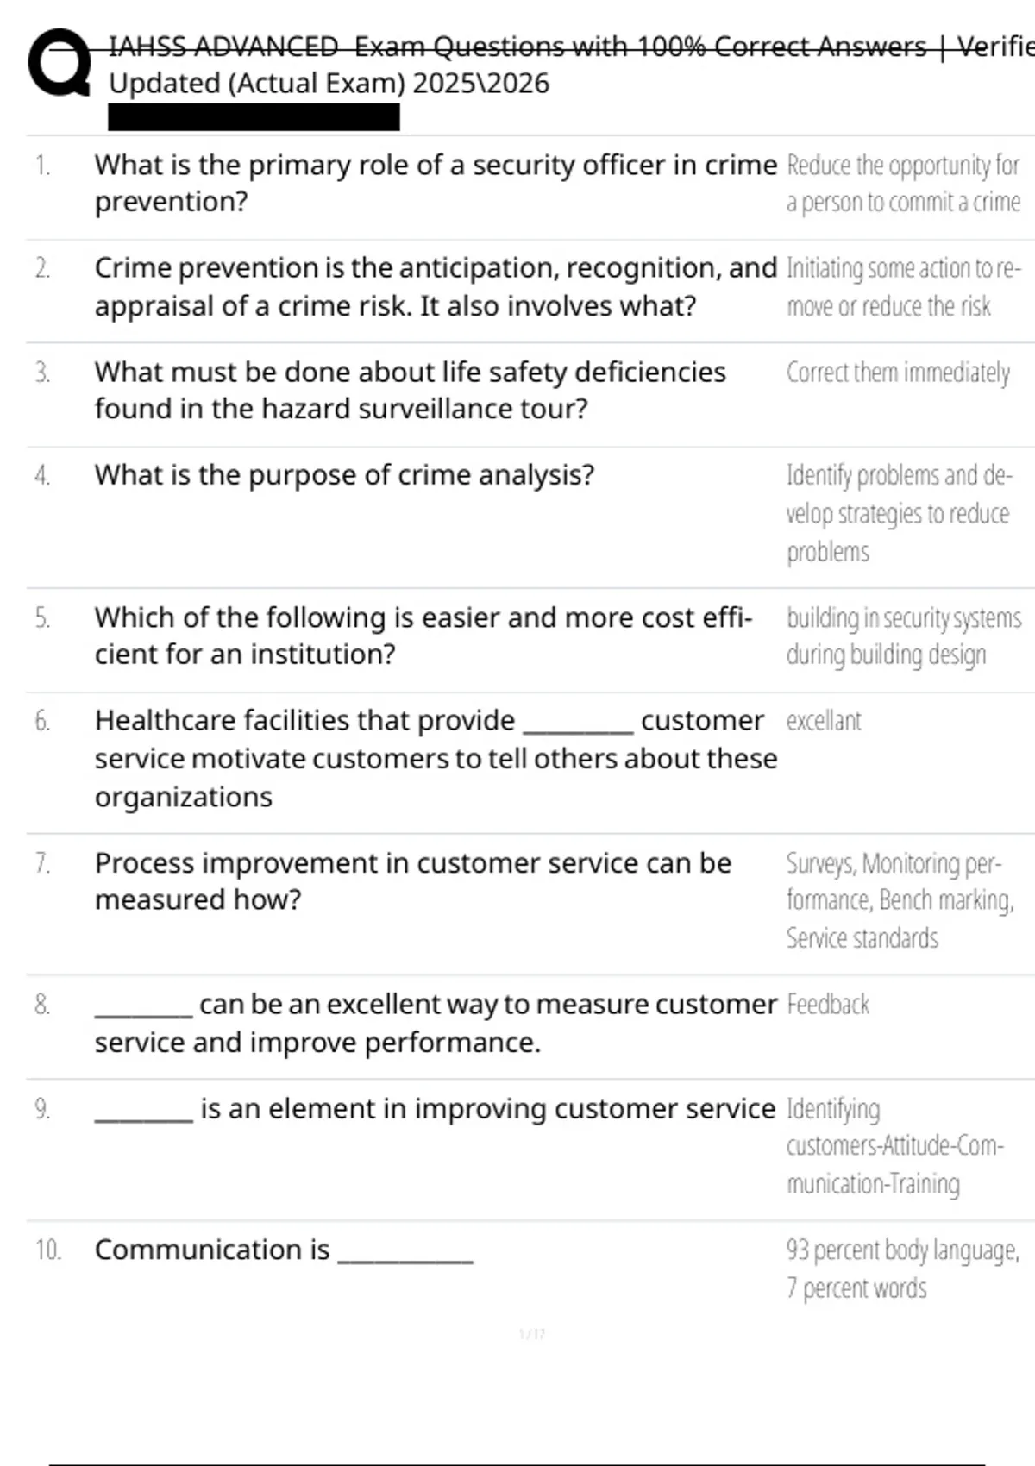Click question 2 on crime prevention and anticipation
1035x1466 pixels.
click(436, 286)
